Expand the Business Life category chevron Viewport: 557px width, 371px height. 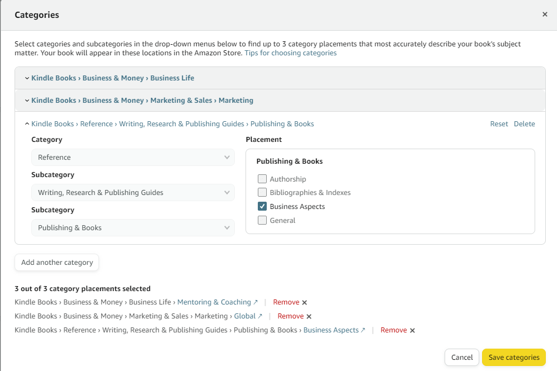pyautogui.click(x=27, y=78)
